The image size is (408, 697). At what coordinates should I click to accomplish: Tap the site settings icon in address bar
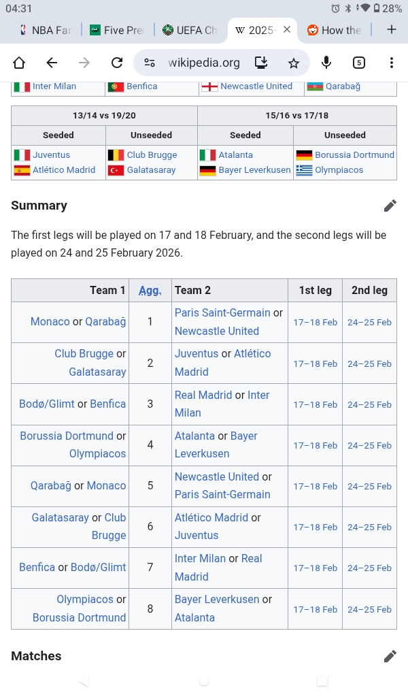[x=150, y=63]
